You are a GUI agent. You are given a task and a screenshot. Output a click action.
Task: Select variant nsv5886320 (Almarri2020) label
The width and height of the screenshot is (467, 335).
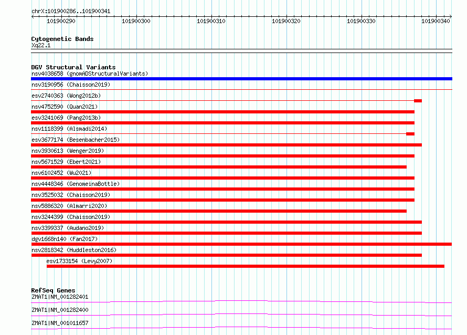click(x=69, y=206)
